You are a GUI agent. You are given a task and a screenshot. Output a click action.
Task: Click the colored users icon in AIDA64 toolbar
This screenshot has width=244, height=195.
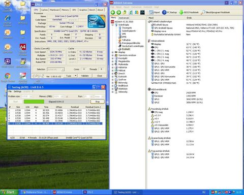tap(137, 12)
